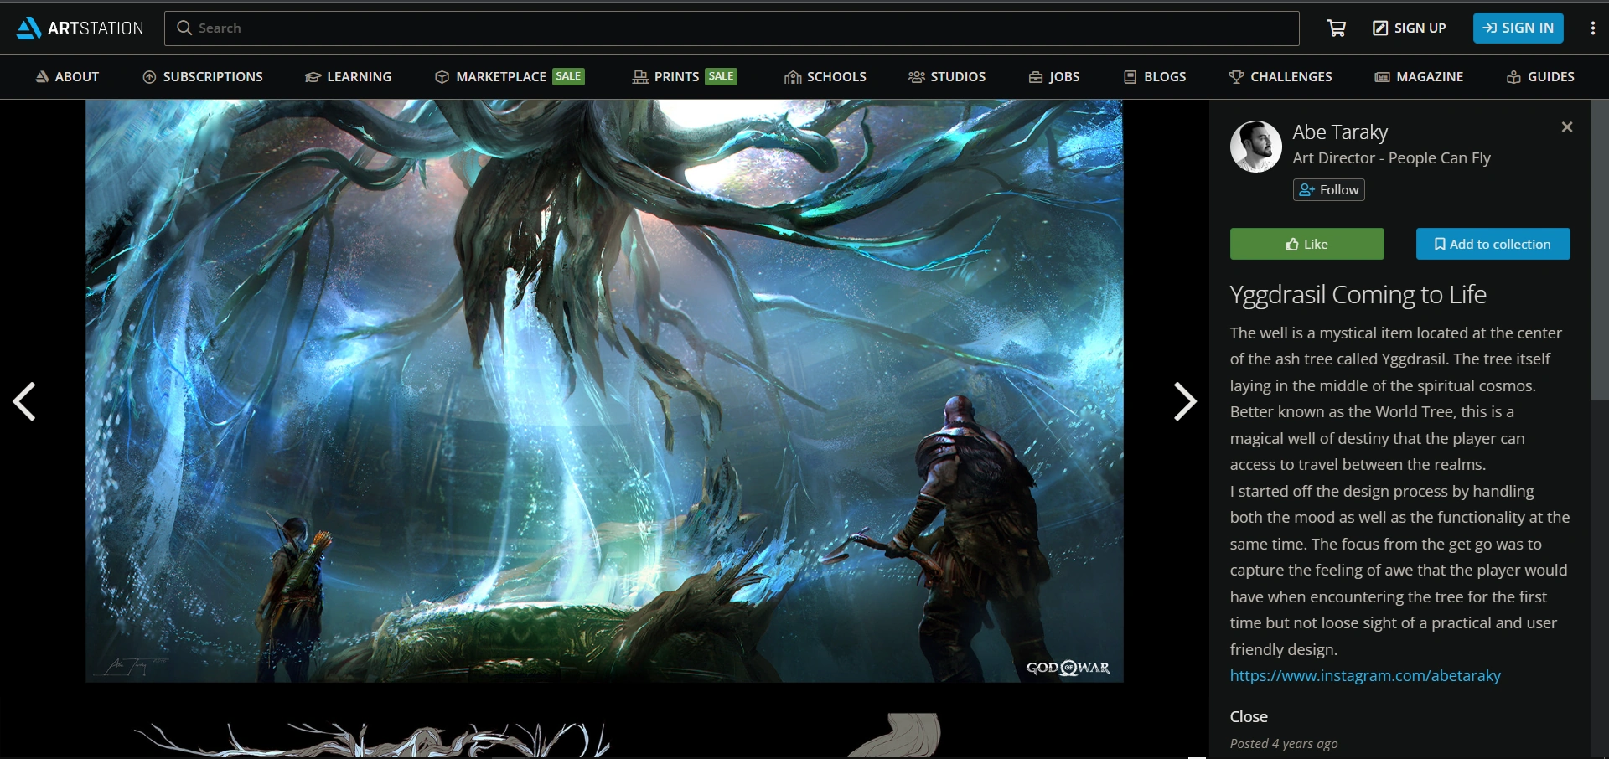Close the artwork details panel
This screenshot has width=1609, height=759.
1567,127
